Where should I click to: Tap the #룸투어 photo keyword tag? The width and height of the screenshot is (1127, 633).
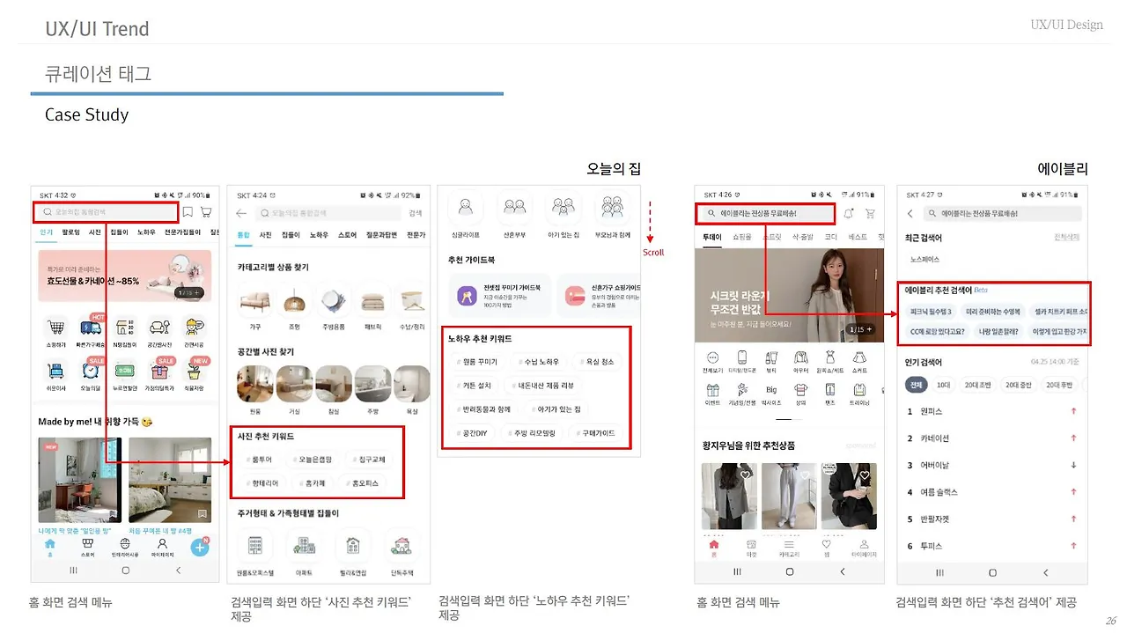259,460
